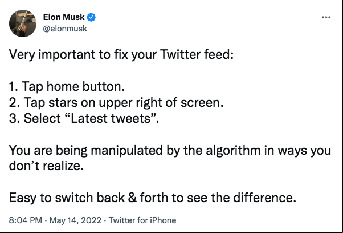Open the @elonmusk handle link
343x233 pixels.
[x=65, y=29]
